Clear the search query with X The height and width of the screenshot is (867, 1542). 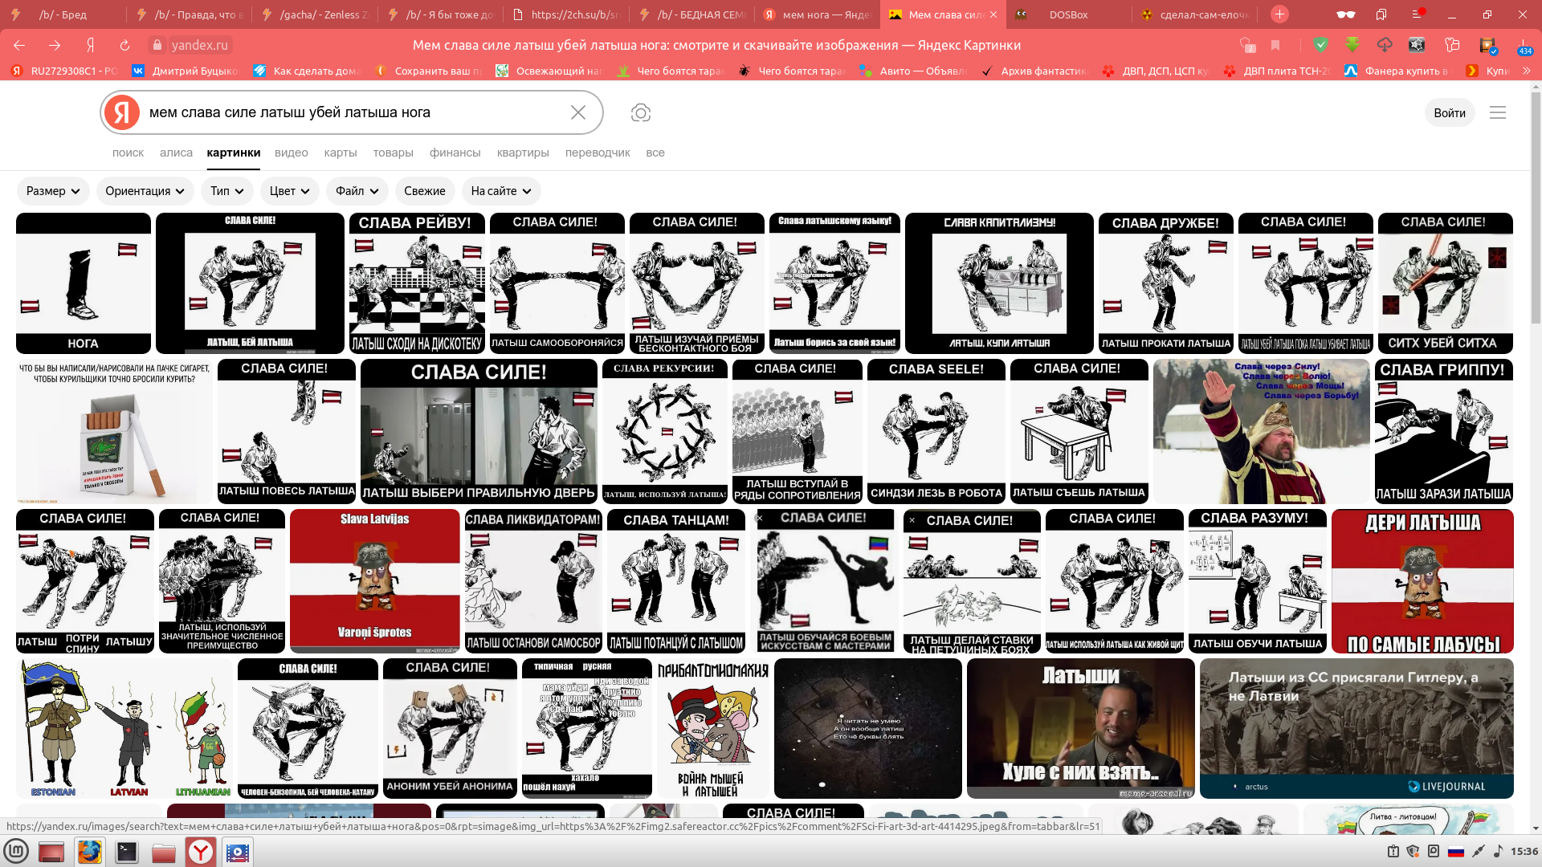[x=578, y=112]
